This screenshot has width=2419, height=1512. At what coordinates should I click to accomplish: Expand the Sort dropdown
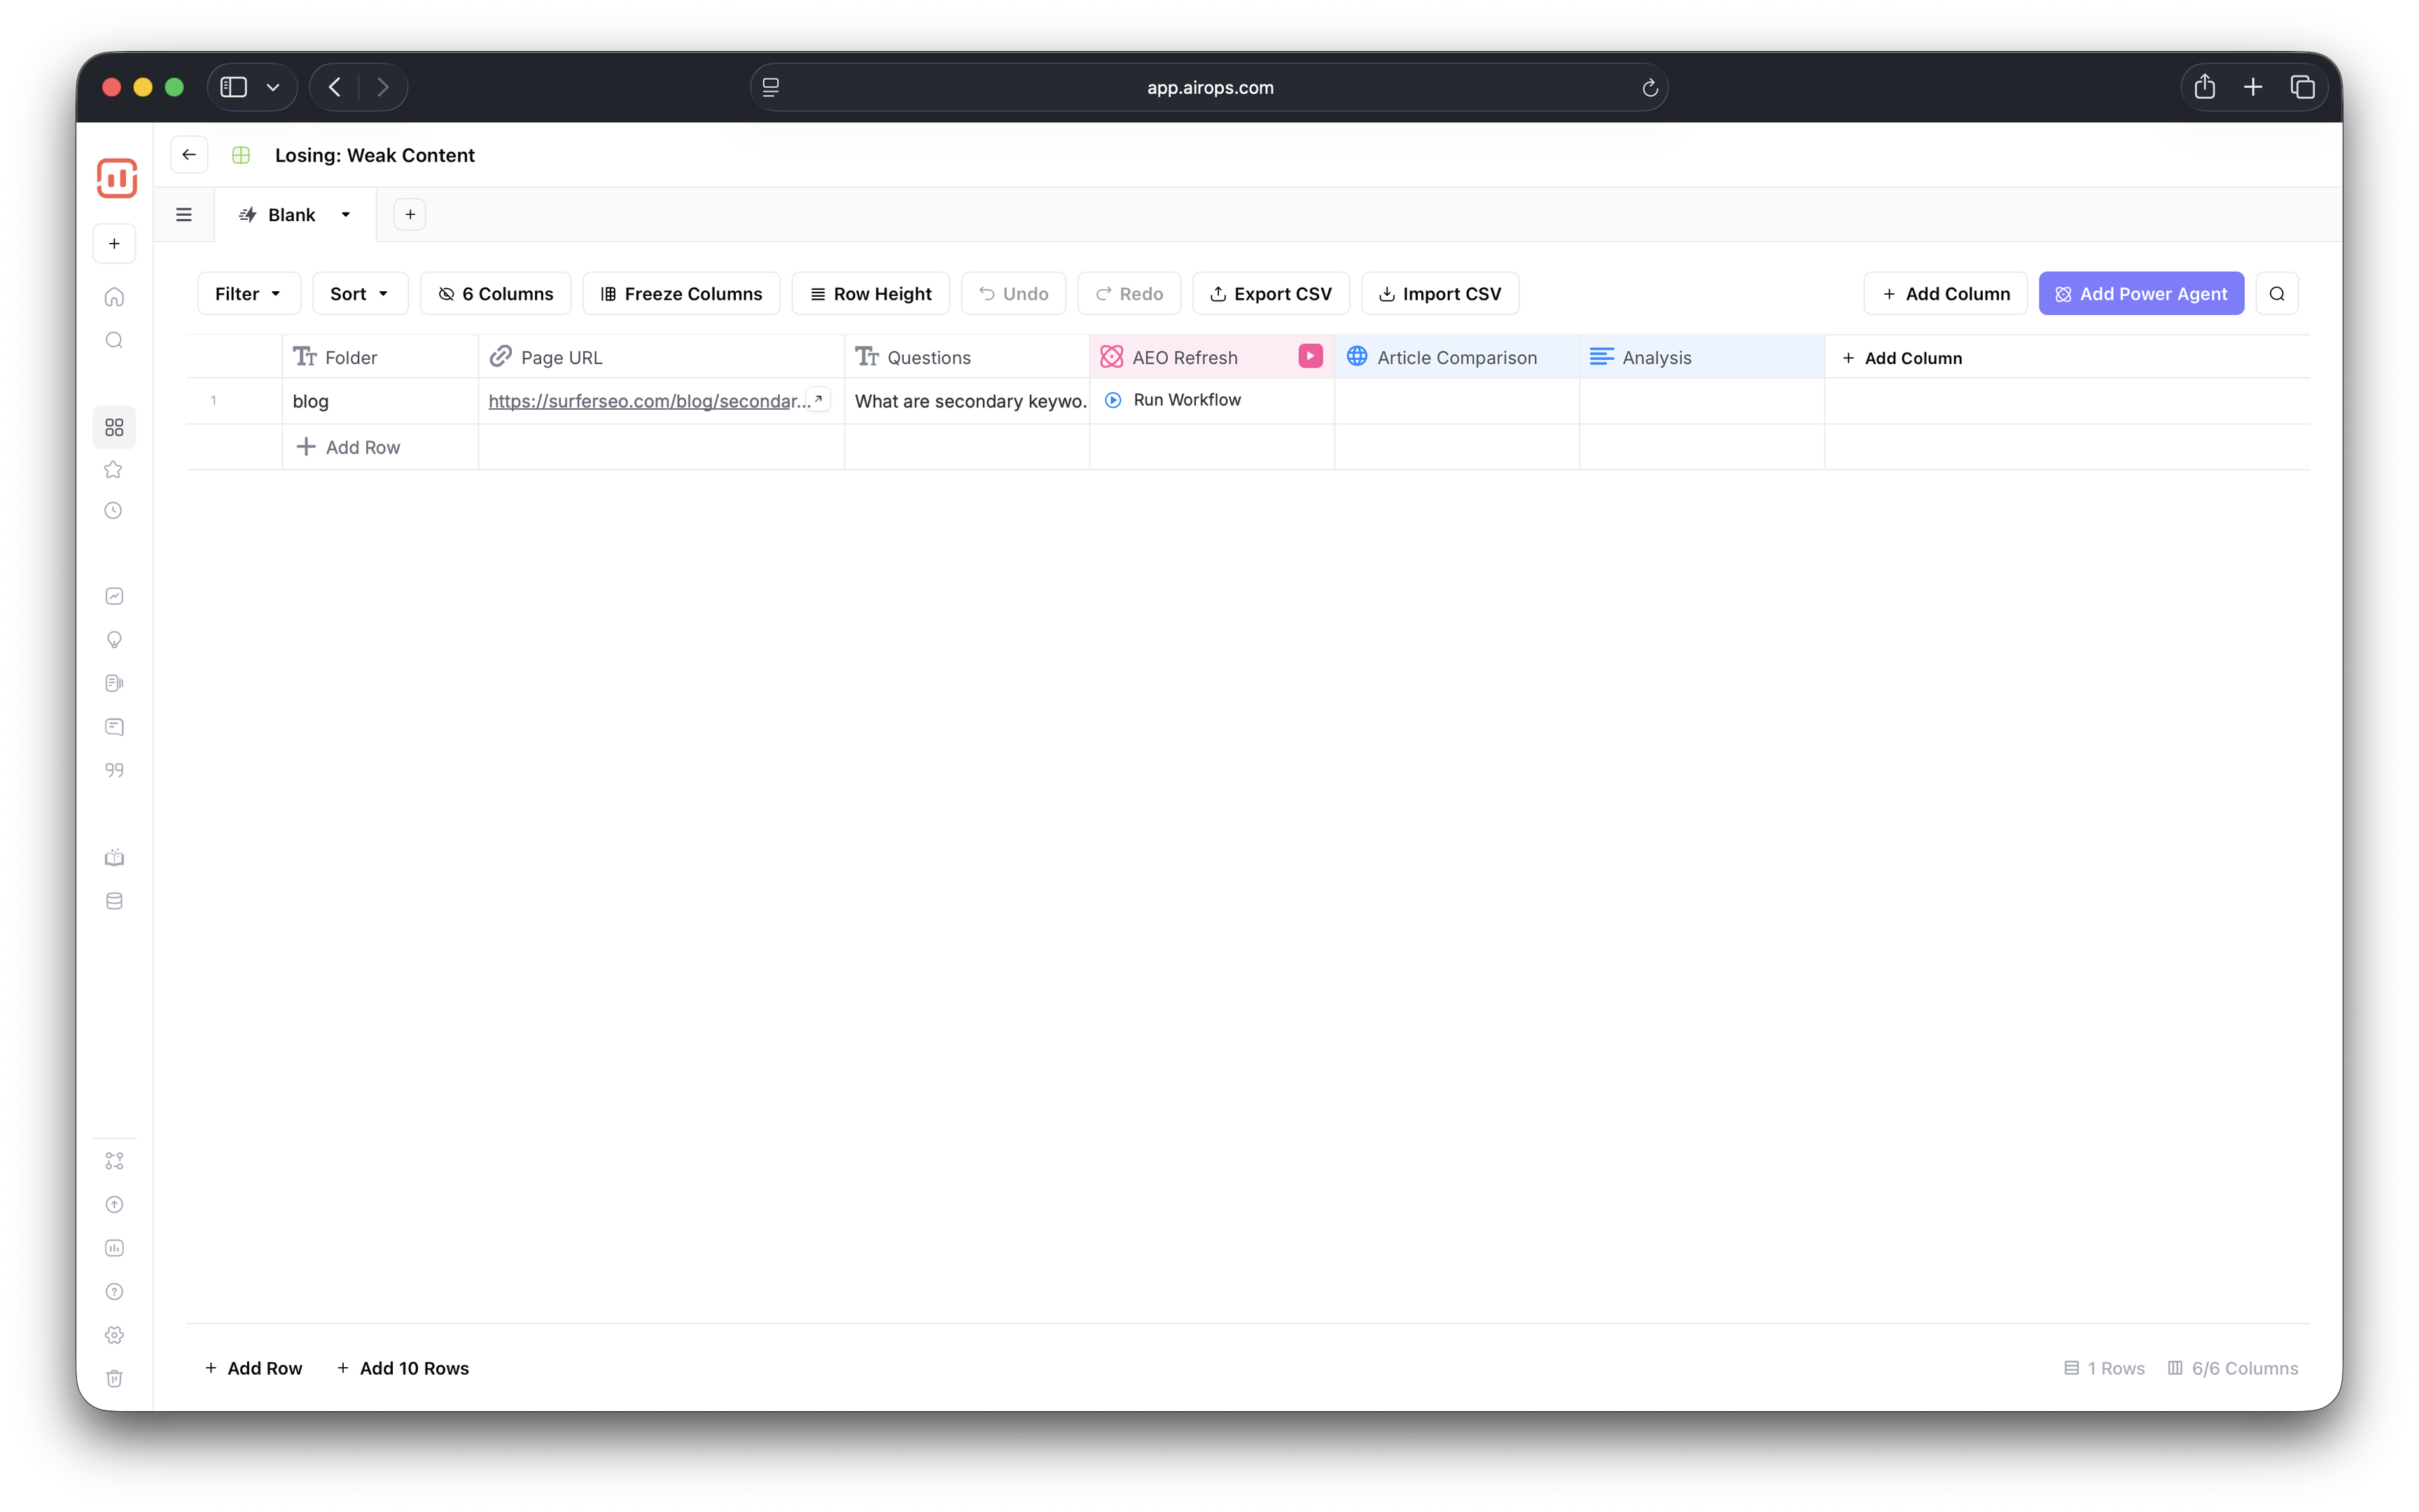(x=359, y=294)
